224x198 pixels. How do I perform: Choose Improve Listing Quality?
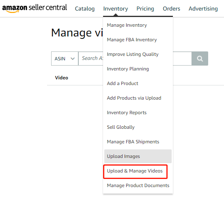[133, 54]
